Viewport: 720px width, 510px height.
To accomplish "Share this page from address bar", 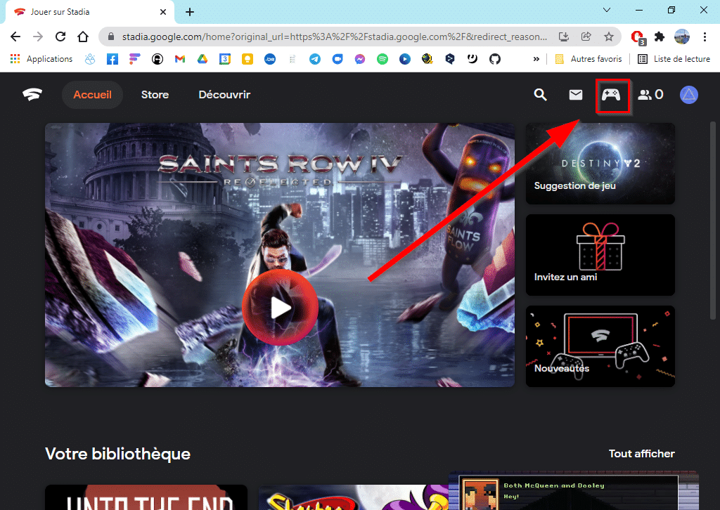I will (x=586, y=37).
